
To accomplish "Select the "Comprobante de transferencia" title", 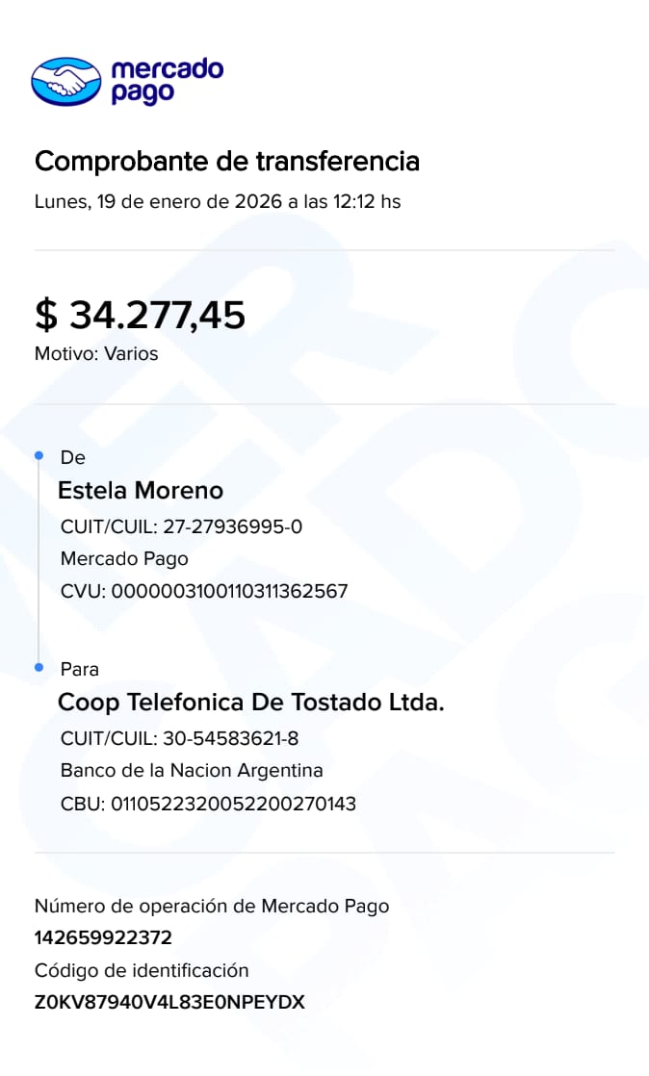I will coord(227,161).
